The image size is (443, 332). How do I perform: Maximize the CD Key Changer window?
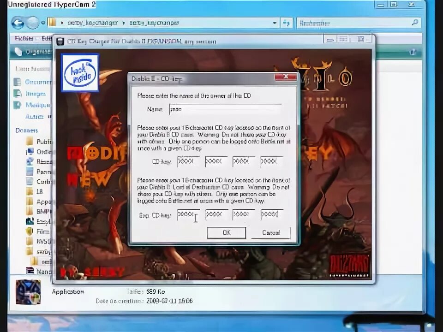coord(343,39)
